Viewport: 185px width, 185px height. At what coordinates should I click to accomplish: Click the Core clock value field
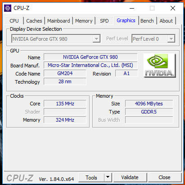65,104
